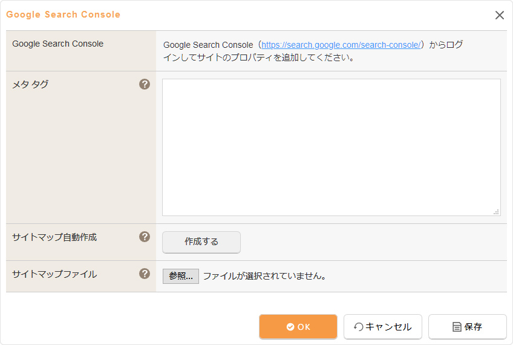Screen dimensions: 513x345
Task: Click the document icon on the 保存 button
Action: (457, 327)
